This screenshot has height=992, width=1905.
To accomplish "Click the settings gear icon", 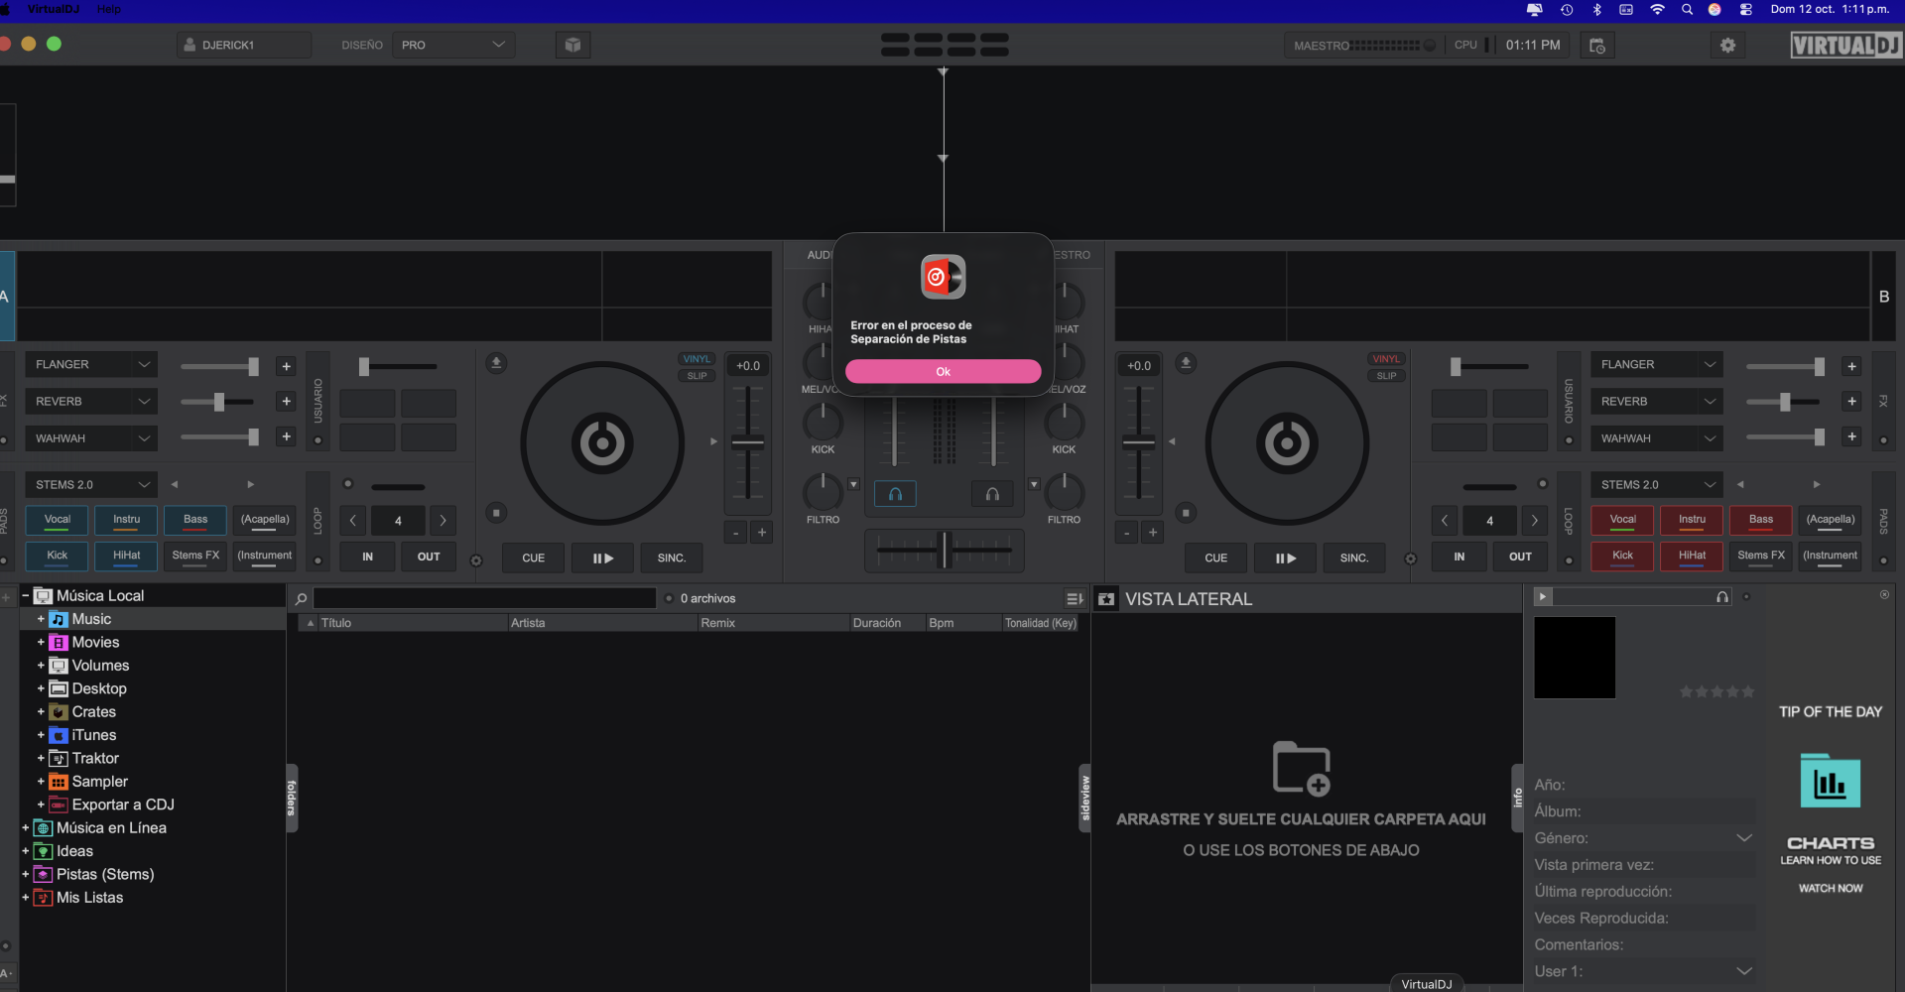I will (x=1727, y=46).
